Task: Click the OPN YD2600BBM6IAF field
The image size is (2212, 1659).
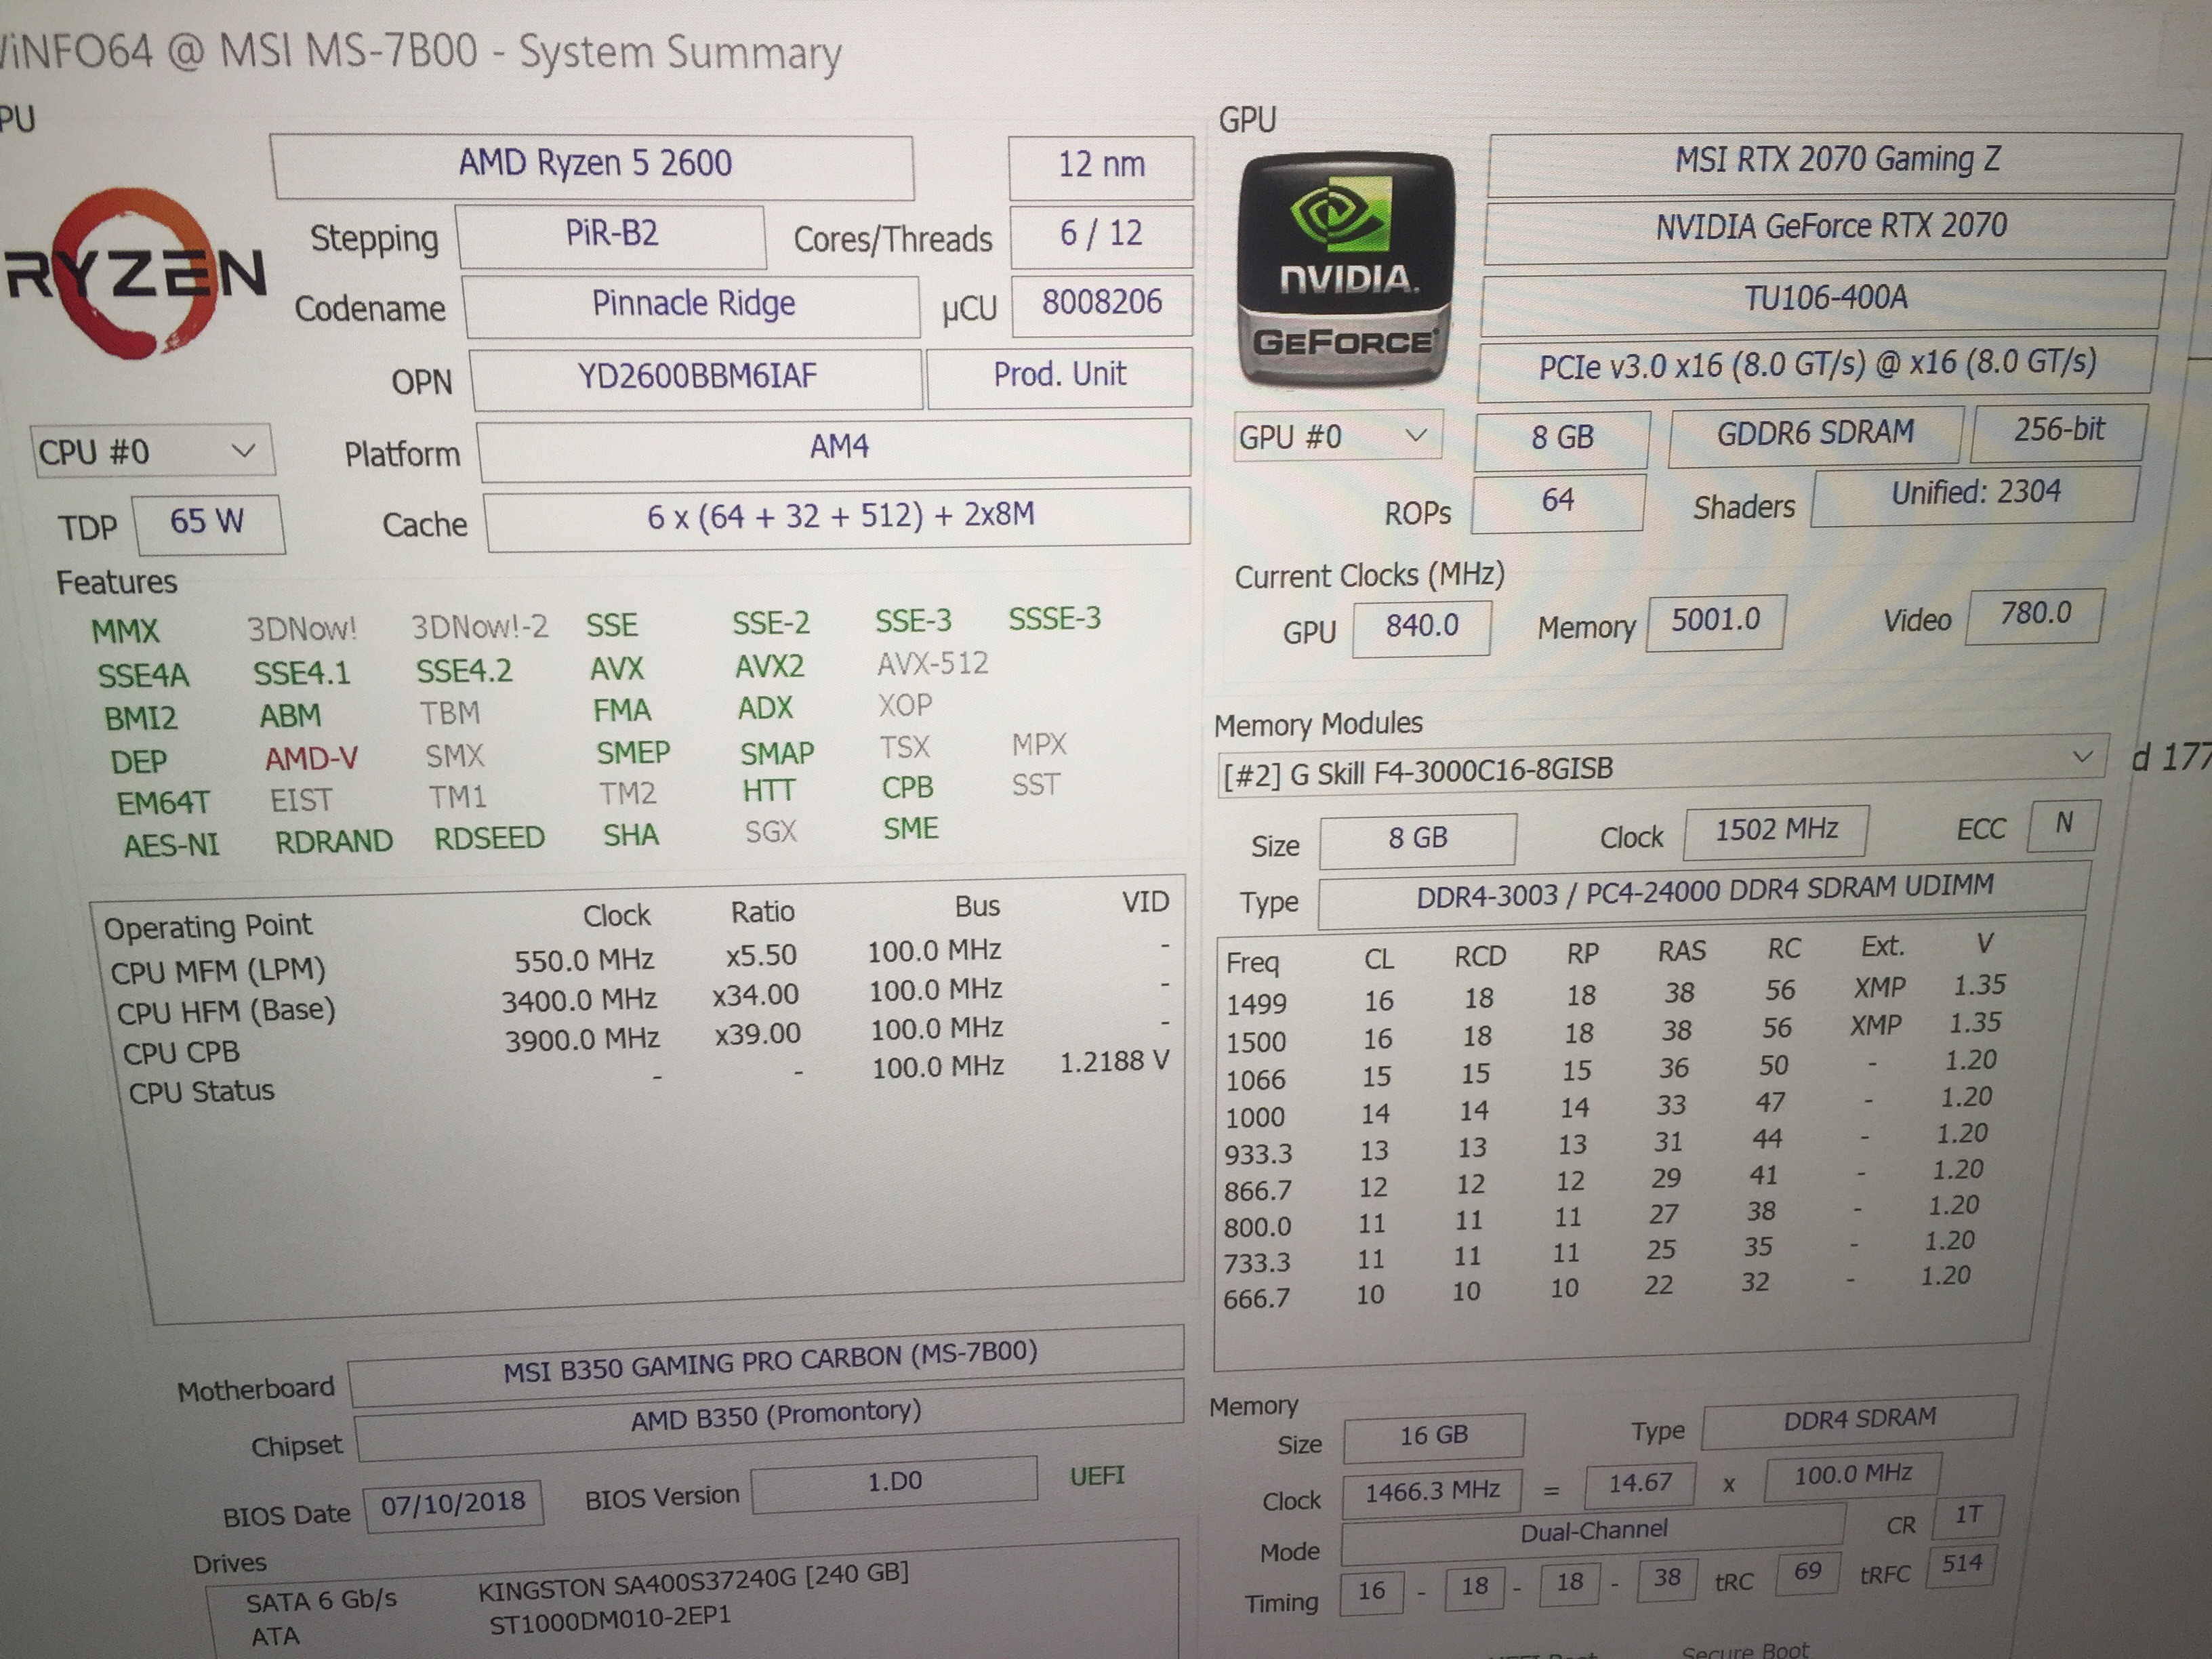Action: pyautogui.click(x=696, y=376)
